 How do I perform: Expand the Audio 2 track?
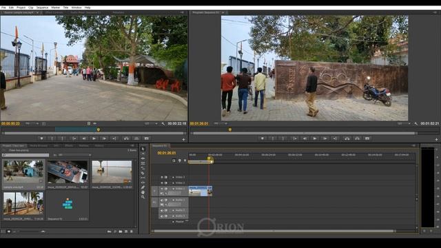[x=173, y=211]
